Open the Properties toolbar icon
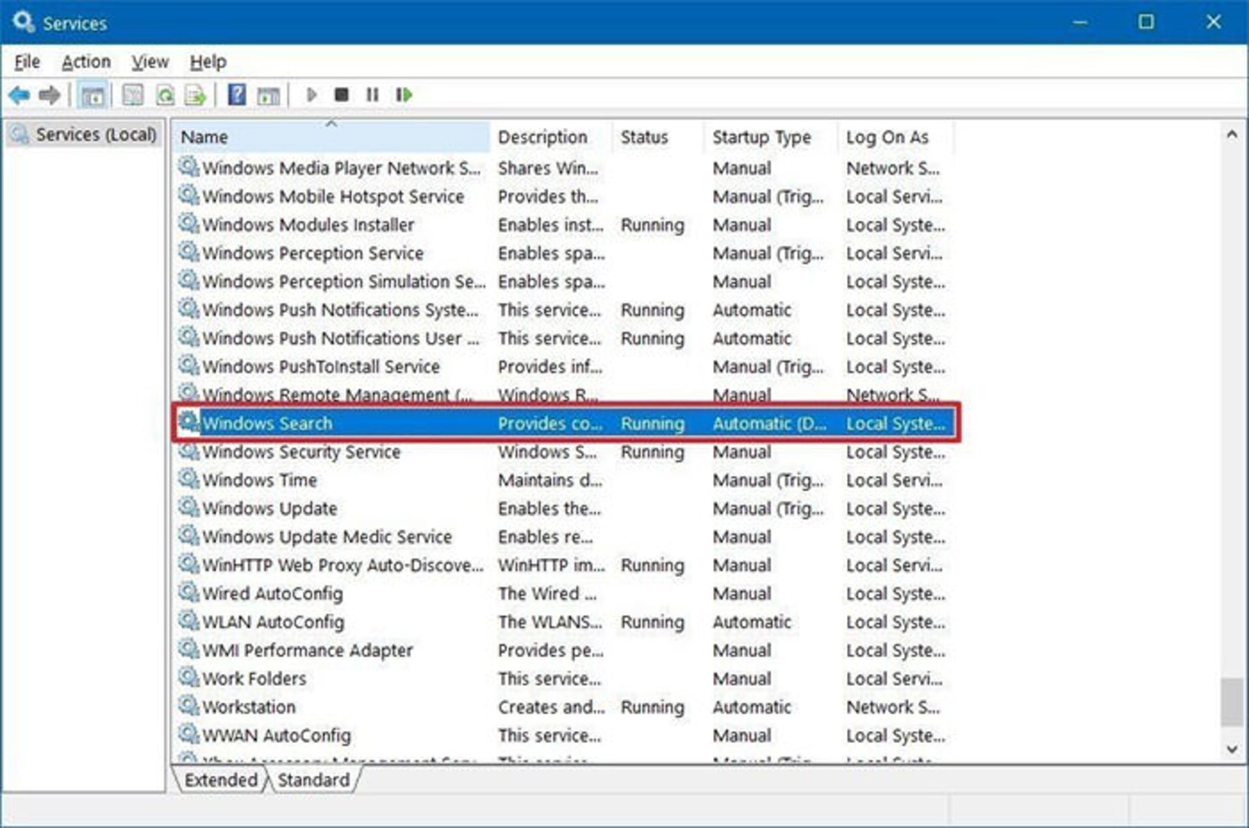The height and width of the screenshot is (828, 1249). [133, 96]
